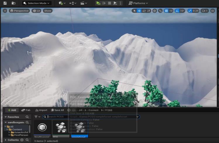Open the asset filter menu
Image resolution: width=219 pixels, height=143 pixels.
(x=37, y=117)
